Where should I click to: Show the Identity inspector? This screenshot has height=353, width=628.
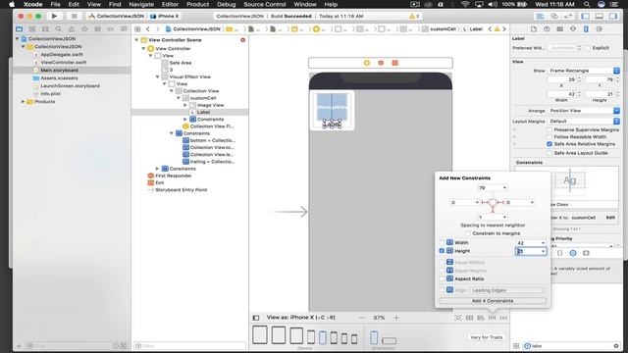pos(560,29)
